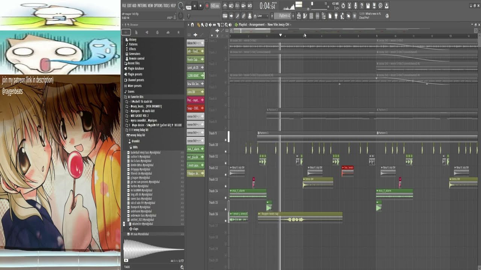Open the Mixer from main toolbar
Screen dimensions: 481x270
317,16
